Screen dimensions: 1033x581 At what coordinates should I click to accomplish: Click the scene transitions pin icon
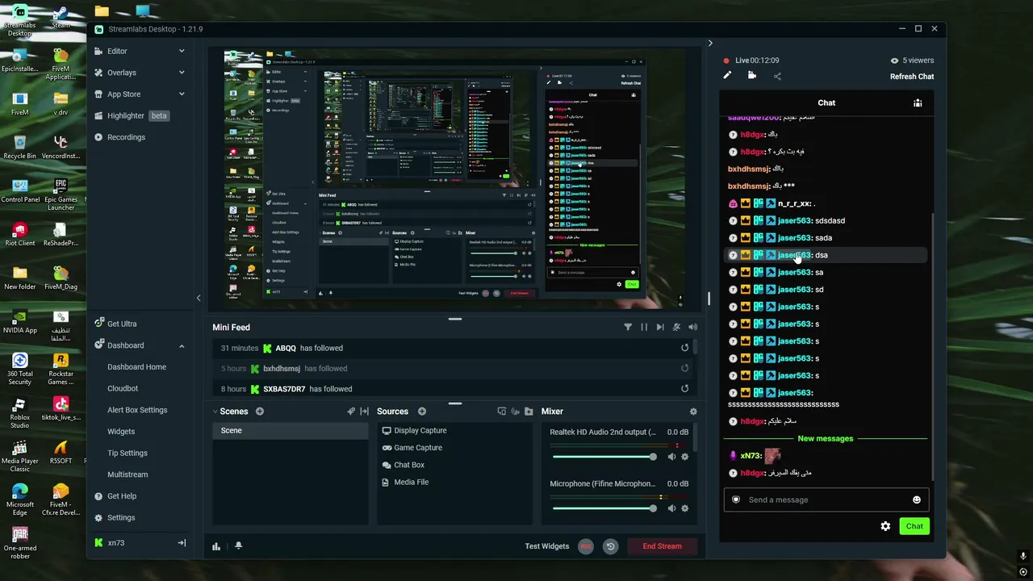[x=351, y=412]
